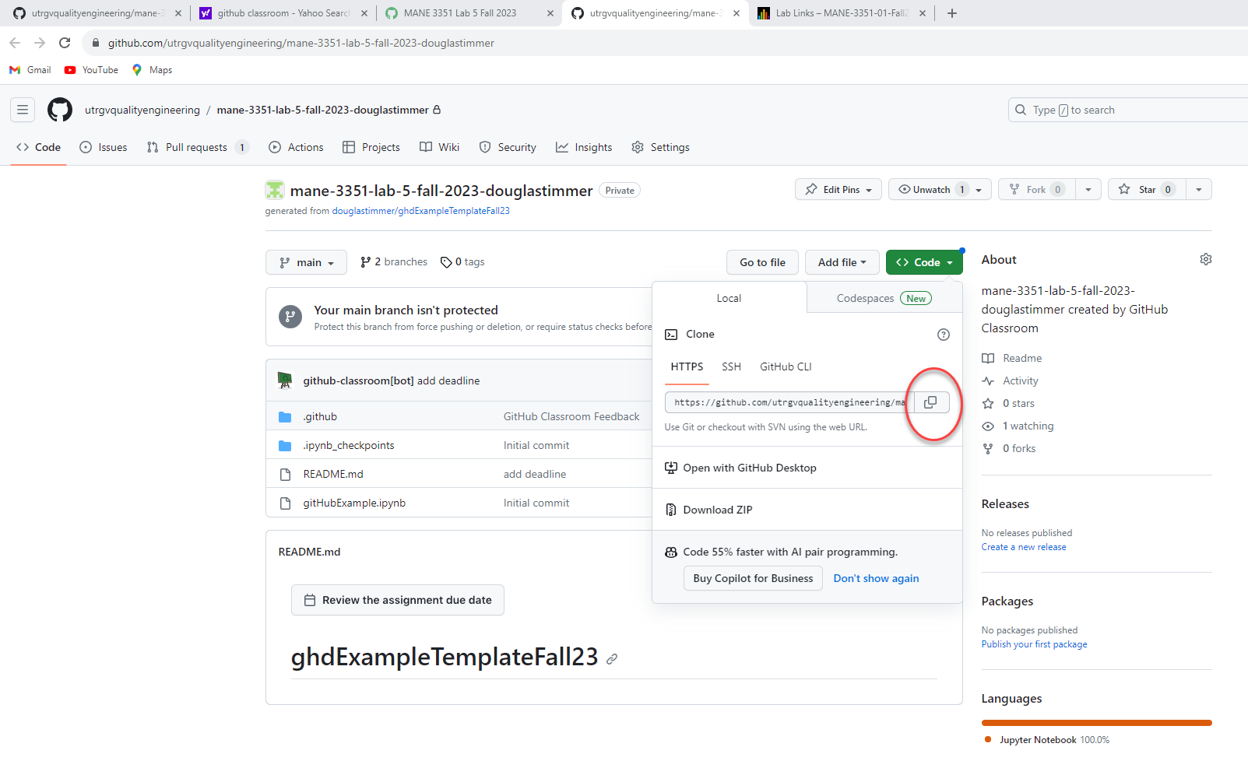The image size is (1248, 761).
Task: Open a new browser tab
Action: point(951,13)
